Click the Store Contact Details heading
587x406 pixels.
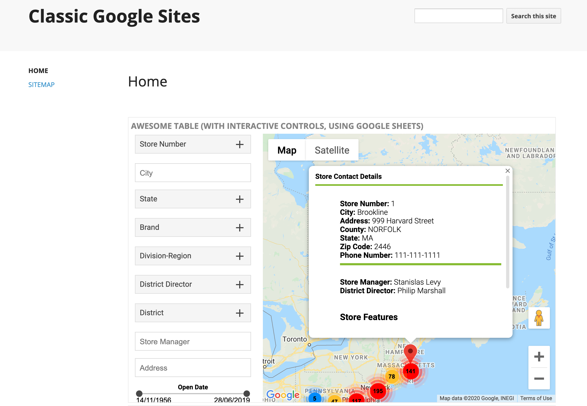click(x=348, y=176)
